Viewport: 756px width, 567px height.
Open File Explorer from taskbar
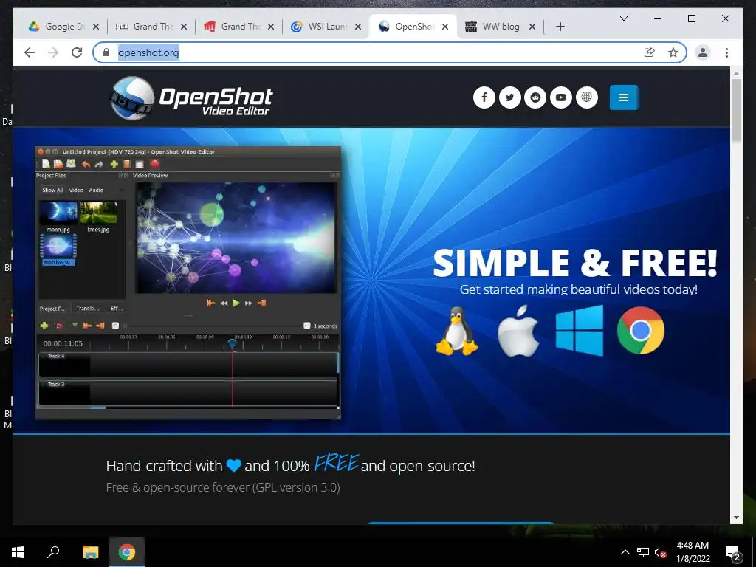coord(90,552)
